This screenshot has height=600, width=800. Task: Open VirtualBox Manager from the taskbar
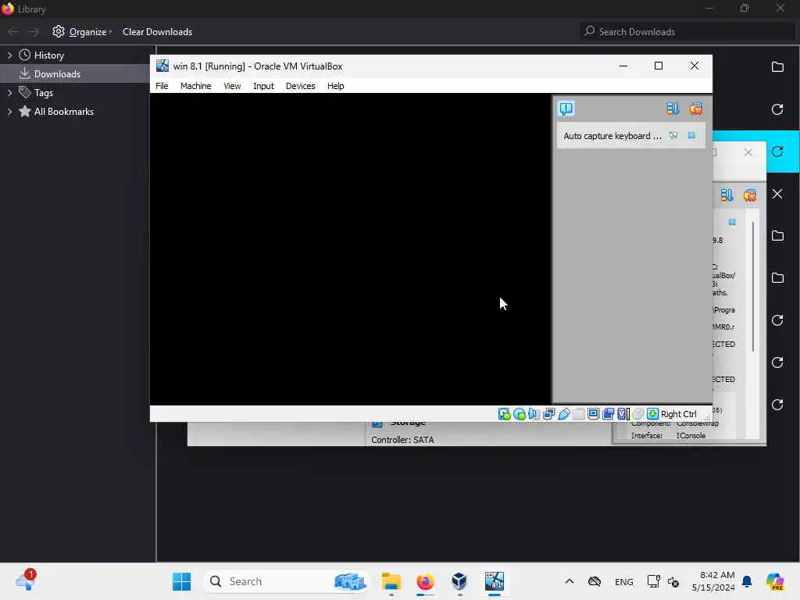pyautogui.click(x=459, y=581)
